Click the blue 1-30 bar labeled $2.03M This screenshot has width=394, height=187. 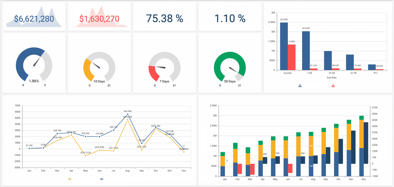point(306,50)
